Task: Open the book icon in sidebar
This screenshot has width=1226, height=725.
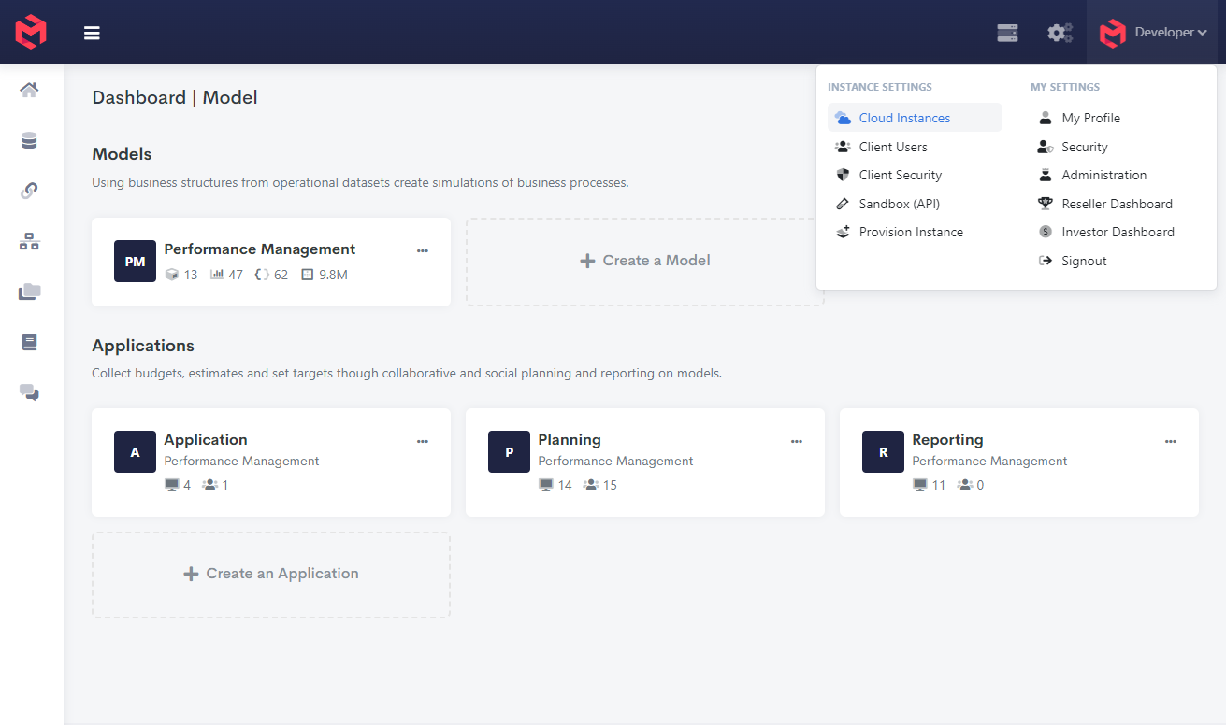Action: pyautogui.click(x=29, y=342)
